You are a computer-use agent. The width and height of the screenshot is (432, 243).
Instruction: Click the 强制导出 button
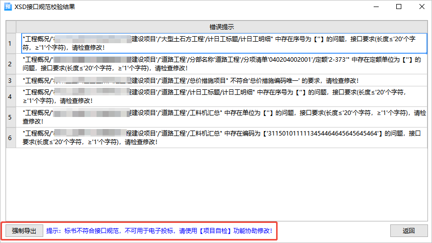point(24,231)
